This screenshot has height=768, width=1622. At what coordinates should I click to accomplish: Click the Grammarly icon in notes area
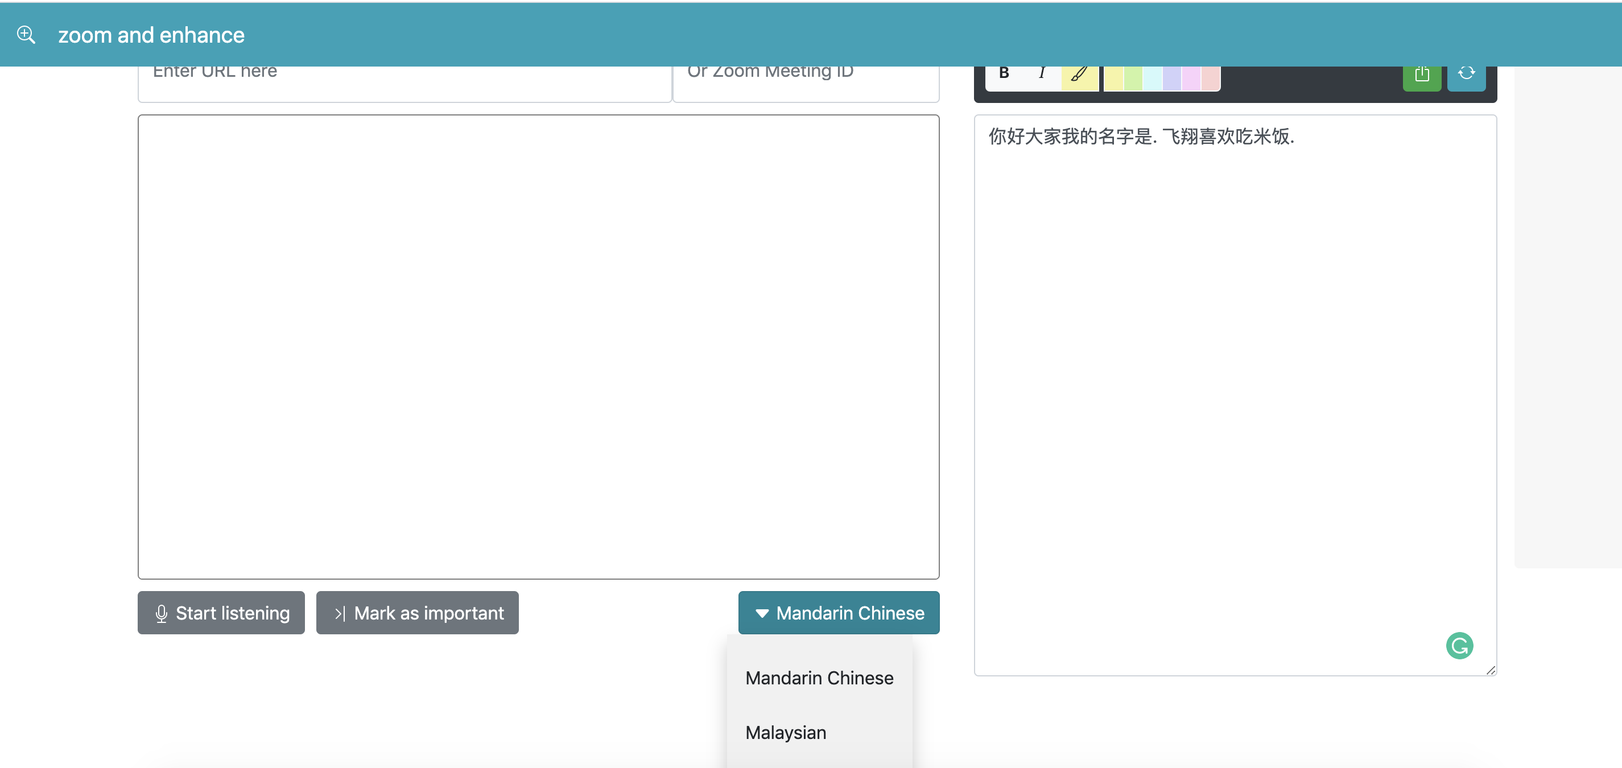click(1459, 645)
